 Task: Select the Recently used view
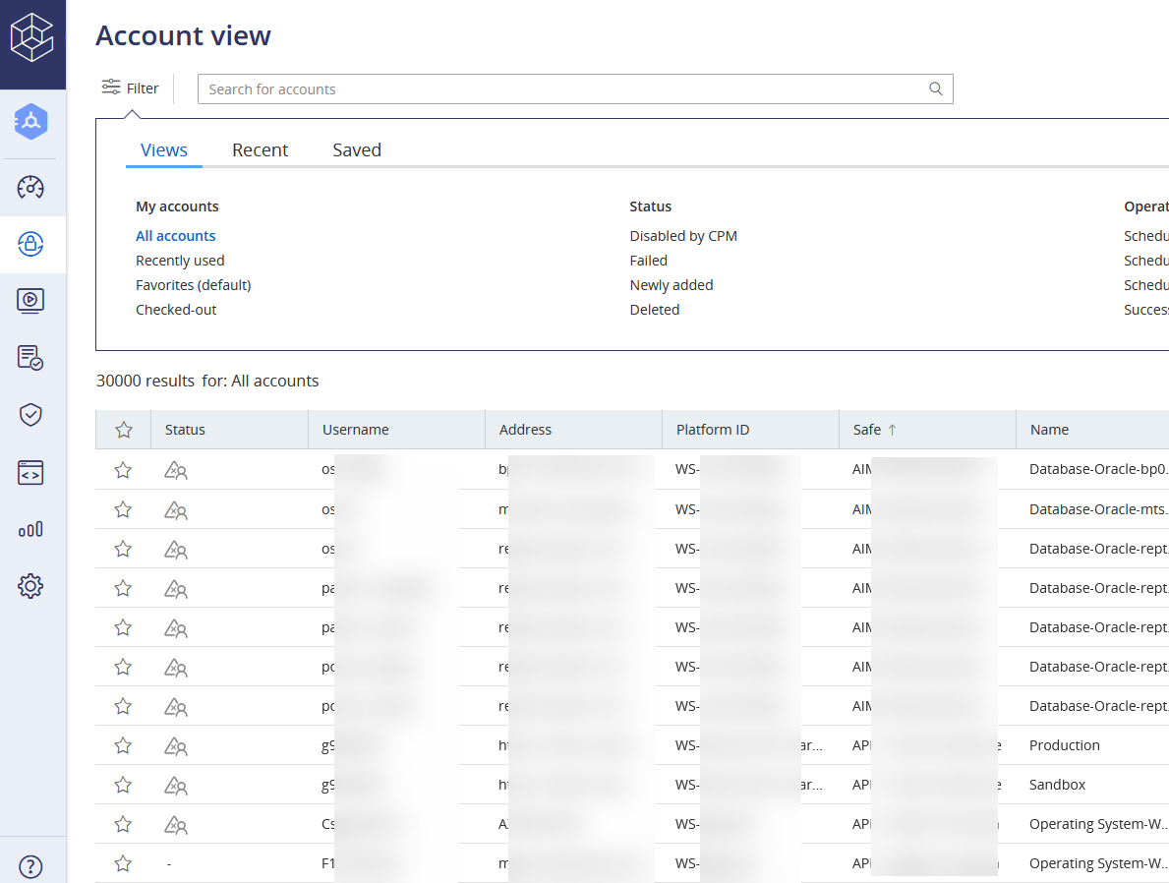coord(180,261)
